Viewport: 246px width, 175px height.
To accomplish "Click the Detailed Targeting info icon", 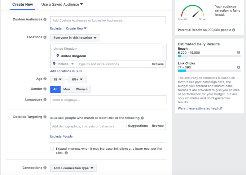I will (x=45, y=117).
